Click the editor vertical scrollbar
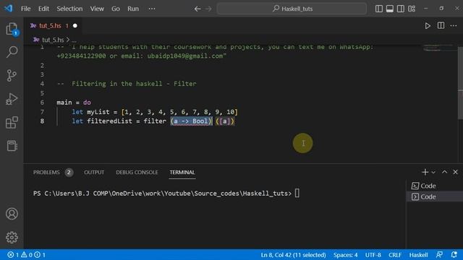 [460, 83]
